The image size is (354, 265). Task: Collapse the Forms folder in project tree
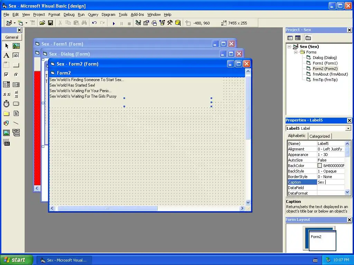point(296,52)
